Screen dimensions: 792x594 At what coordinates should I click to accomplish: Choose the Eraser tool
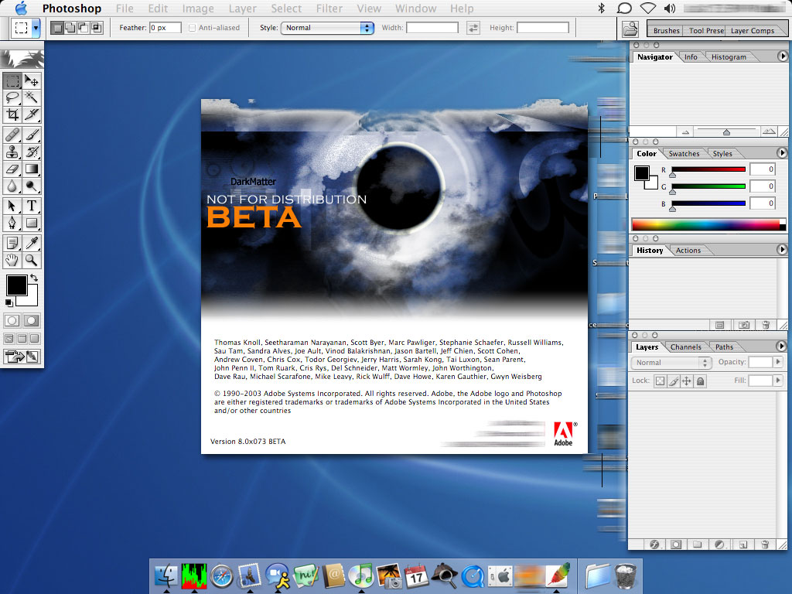(x=12, y=169)
